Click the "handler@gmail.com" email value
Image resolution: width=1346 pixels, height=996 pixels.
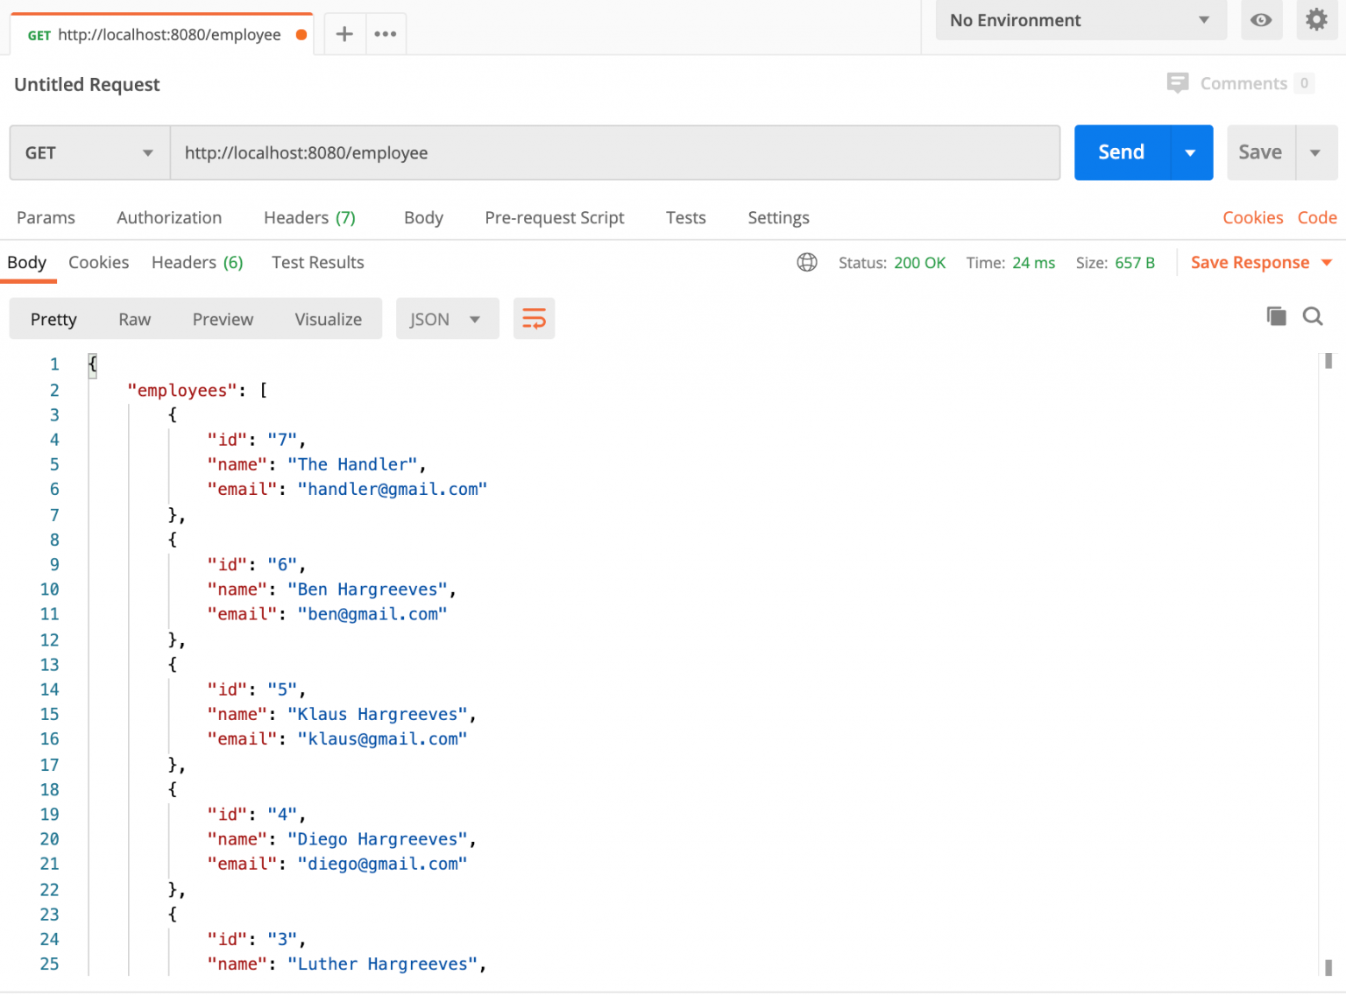(x=392, y=490)
